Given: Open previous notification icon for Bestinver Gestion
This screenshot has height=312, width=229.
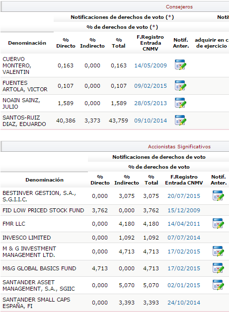Looking at the screenshot, I should pyautogui.click(x=218, y=195).
